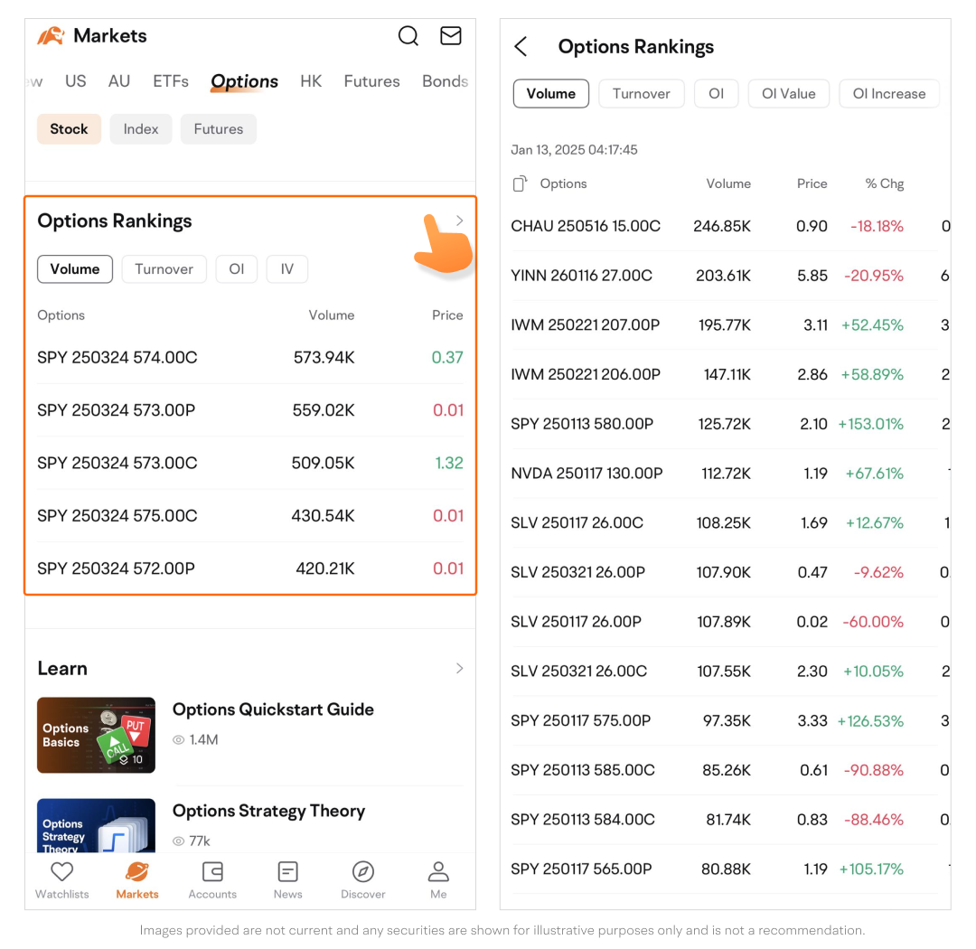Open the mail inbox icon

point(450,36)
